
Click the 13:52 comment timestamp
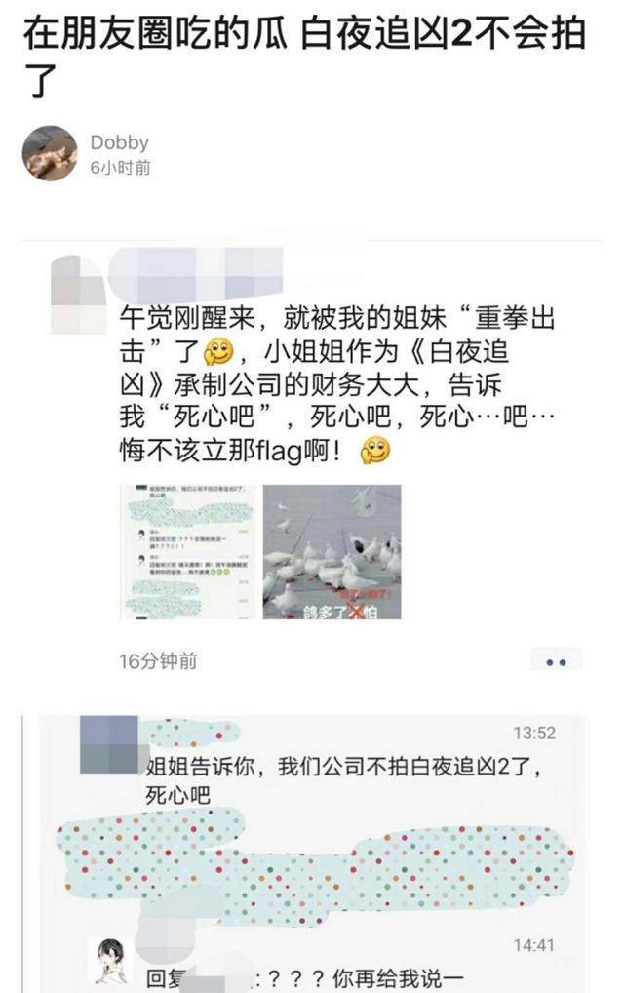tap(534, 733)
